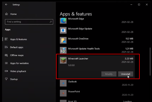The height and width of the screenshot is (102, 152).
Task: Maximize the Settings window
Action: pos(139,5)
